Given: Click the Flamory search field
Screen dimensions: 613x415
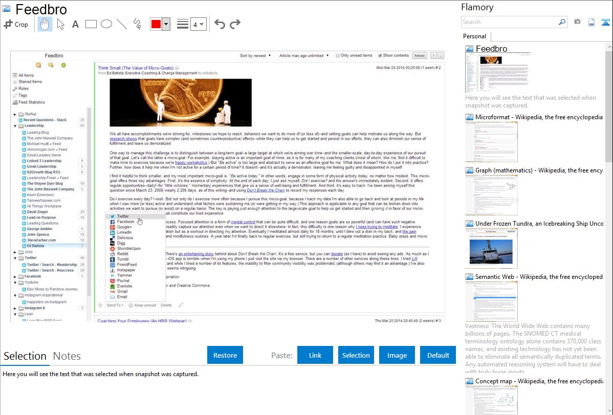Looking at the screenshot, I should (x=509, y=22).
